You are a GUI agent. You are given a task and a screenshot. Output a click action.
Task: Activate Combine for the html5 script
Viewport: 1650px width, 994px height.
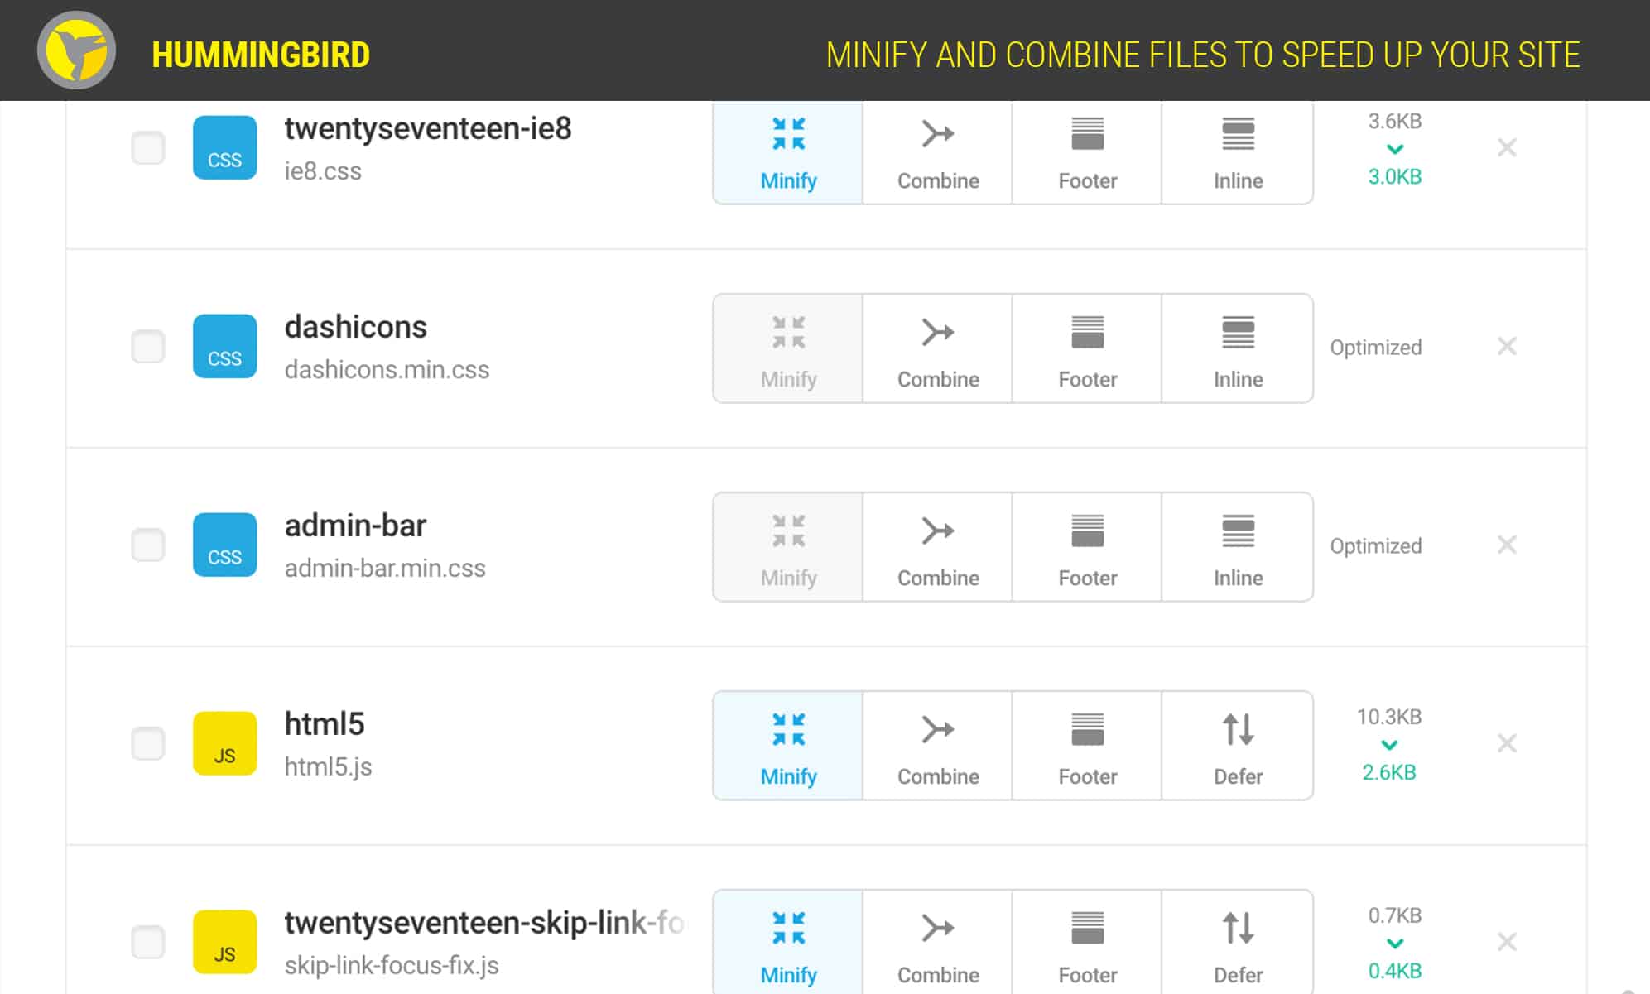936,743
